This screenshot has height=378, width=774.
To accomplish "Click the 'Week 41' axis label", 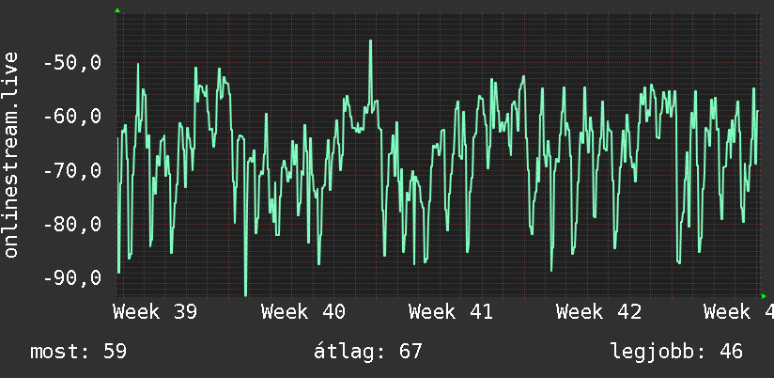I will point(451,312).
